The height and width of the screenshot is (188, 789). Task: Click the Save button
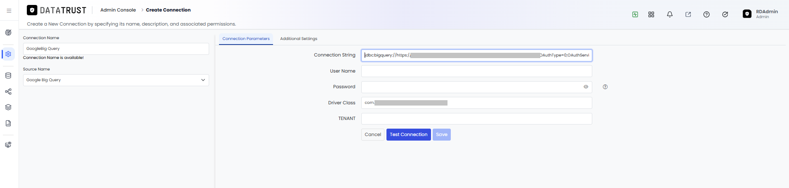tap(442, 134)
